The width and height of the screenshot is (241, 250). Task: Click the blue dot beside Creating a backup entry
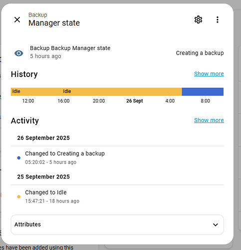point(19,158)
